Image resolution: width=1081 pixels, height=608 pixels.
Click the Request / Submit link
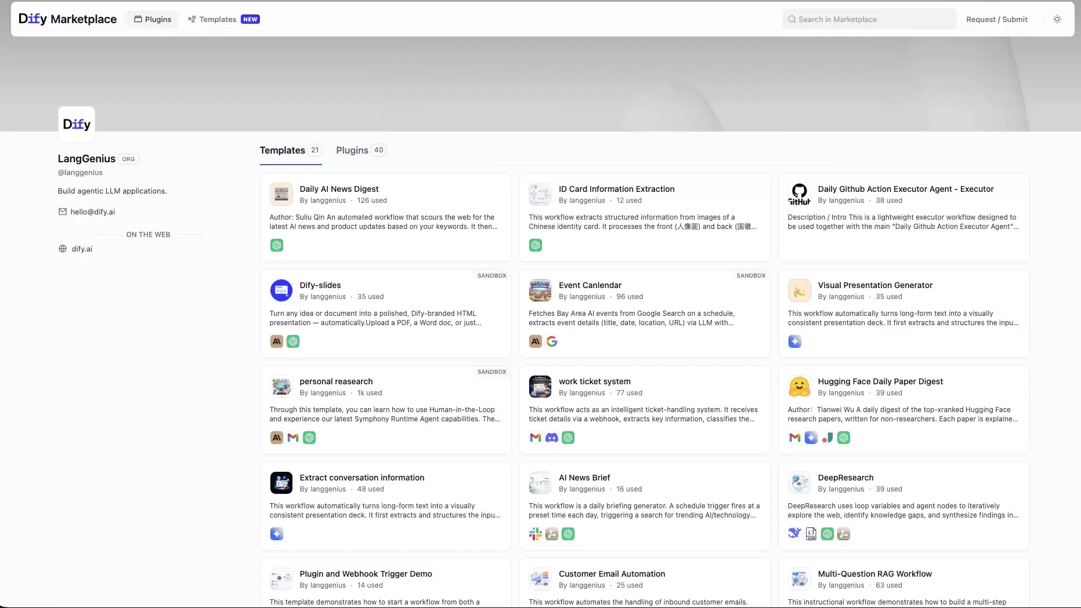pyautogui.click(x=997, y=19)
